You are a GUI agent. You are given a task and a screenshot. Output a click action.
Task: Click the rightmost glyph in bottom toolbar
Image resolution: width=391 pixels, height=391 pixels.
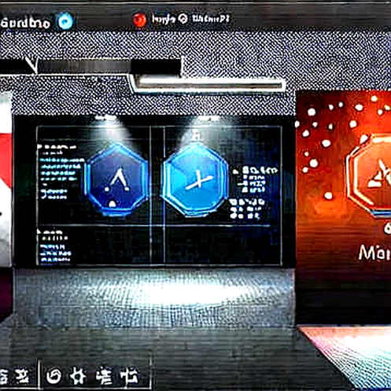(129, 376)
